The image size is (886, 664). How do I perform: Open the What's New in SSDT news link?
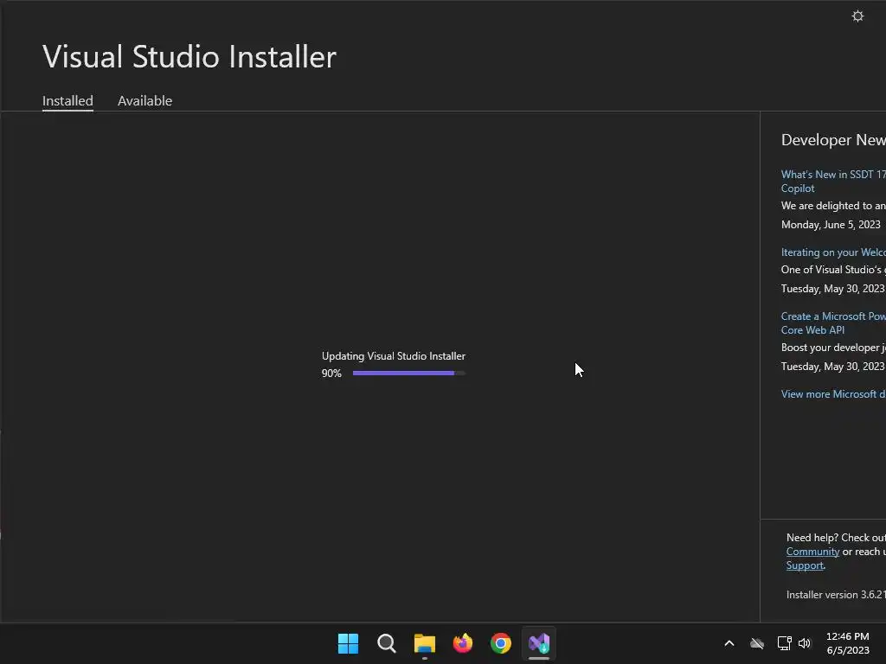(x=833, y=182)
